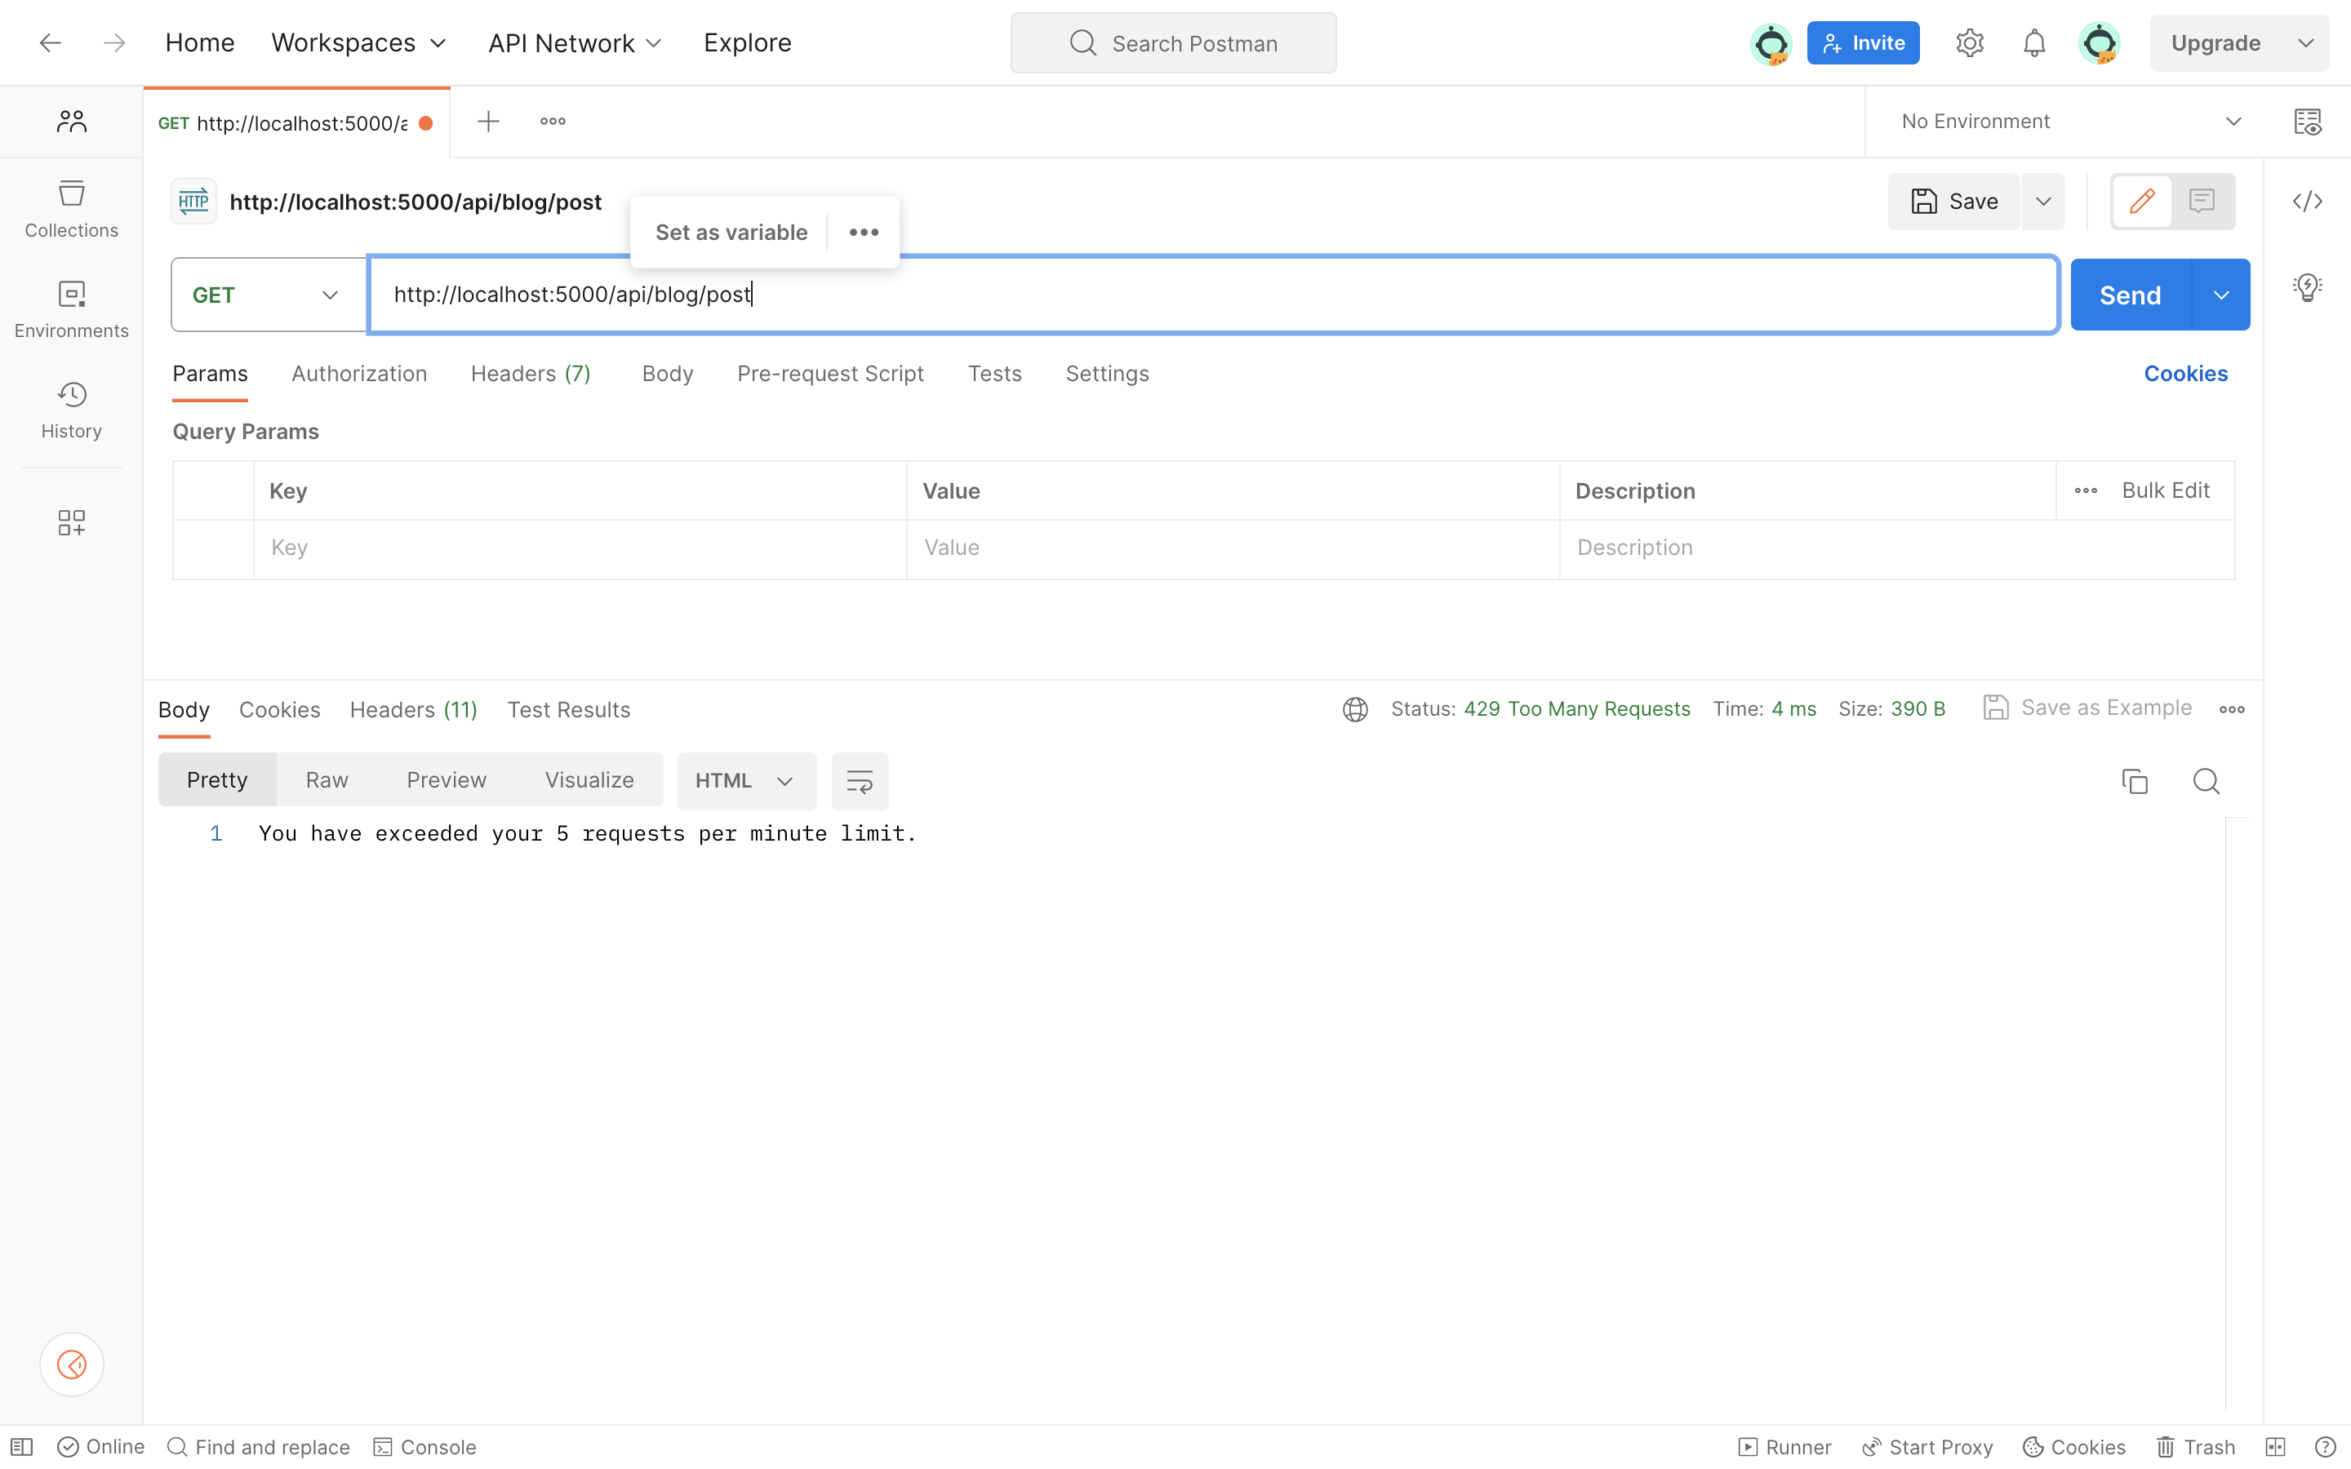This screenshot has width=2351, height=1469.
Task: Search the response with magnifier icon
Action: pos(2207,780)
